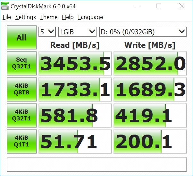Open the drive selector showing D: 0%
193x176 pixels.
pyautogui.click(x=143, y=32)
